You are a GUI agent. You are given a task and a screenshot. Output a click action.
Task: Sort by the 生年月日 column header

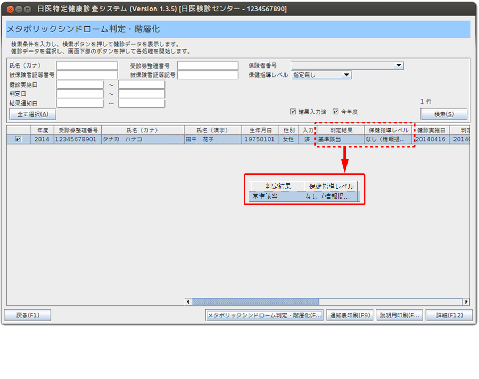[x=260, y=130]
